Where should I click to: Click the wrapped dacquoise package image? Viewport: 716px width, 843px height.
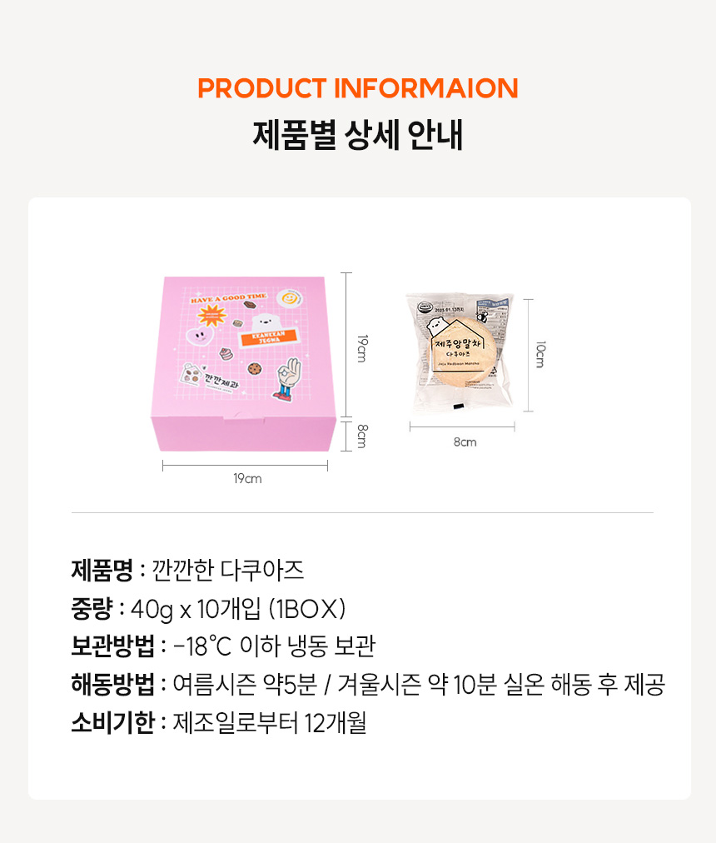pos(460,352)
